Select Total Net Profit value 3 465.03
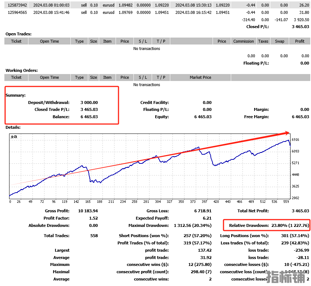The width and height of the screenshot is (311, 286). tap(300, 211)
